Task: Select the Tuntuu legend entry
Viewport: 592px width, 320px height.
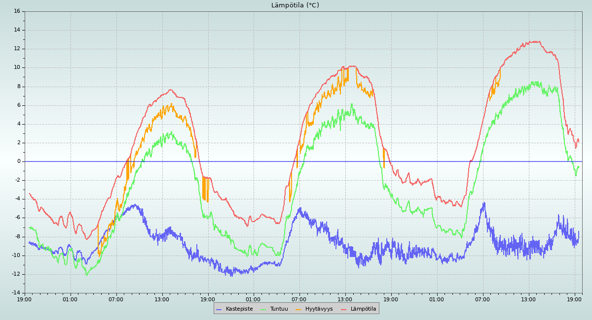Action: tap(279, 309)
